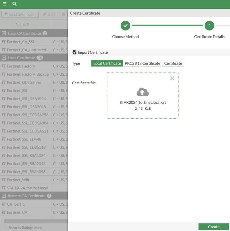Click the Edit button in toolbar
Viewport: 230px width, 231px height.
[x=49, y=14]
